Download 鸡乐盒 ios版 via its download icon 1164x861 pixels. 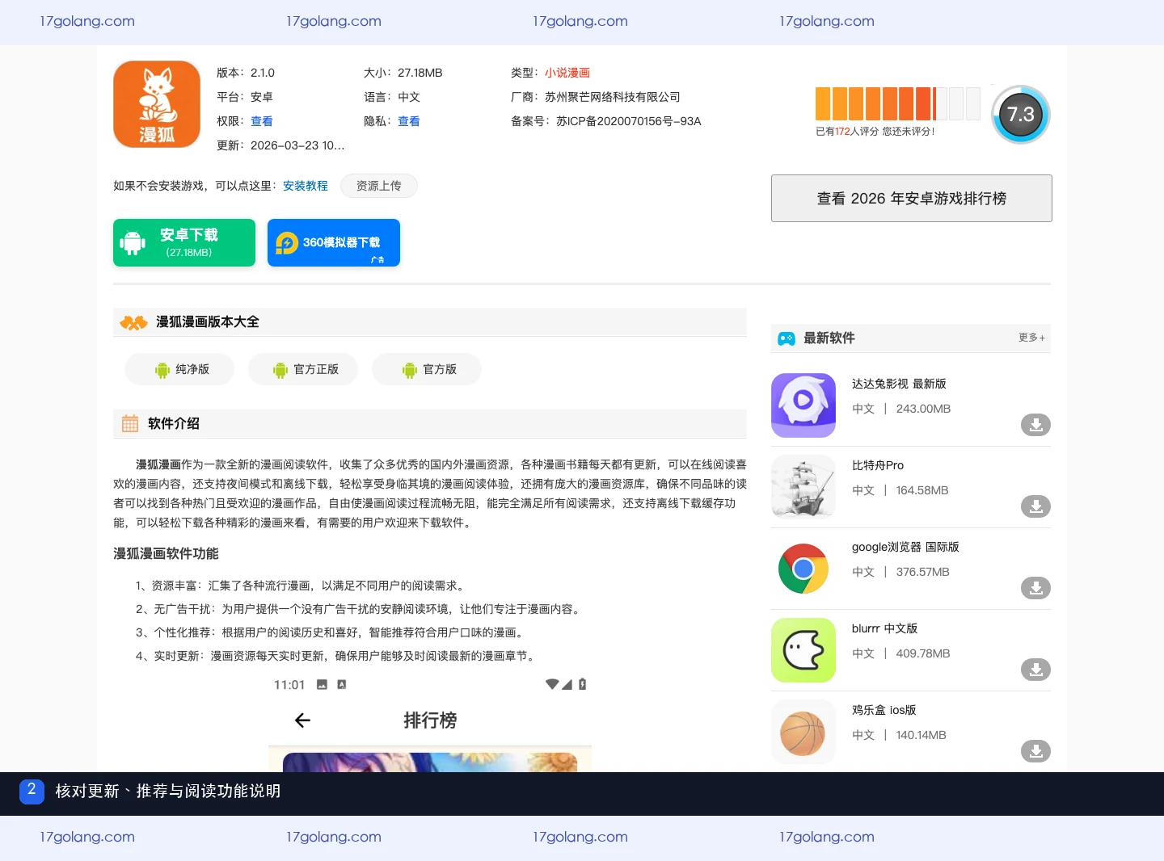tap(1035, 751)
